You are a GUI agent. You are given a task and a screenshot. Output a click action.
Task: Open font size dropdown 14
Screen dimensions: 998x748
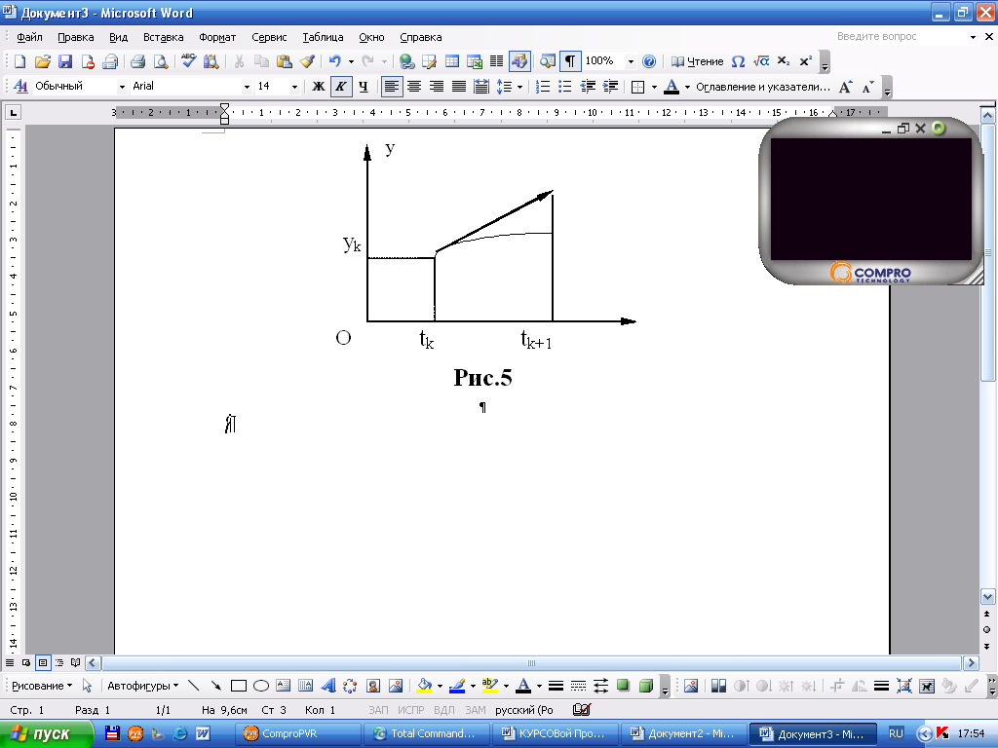294,87
